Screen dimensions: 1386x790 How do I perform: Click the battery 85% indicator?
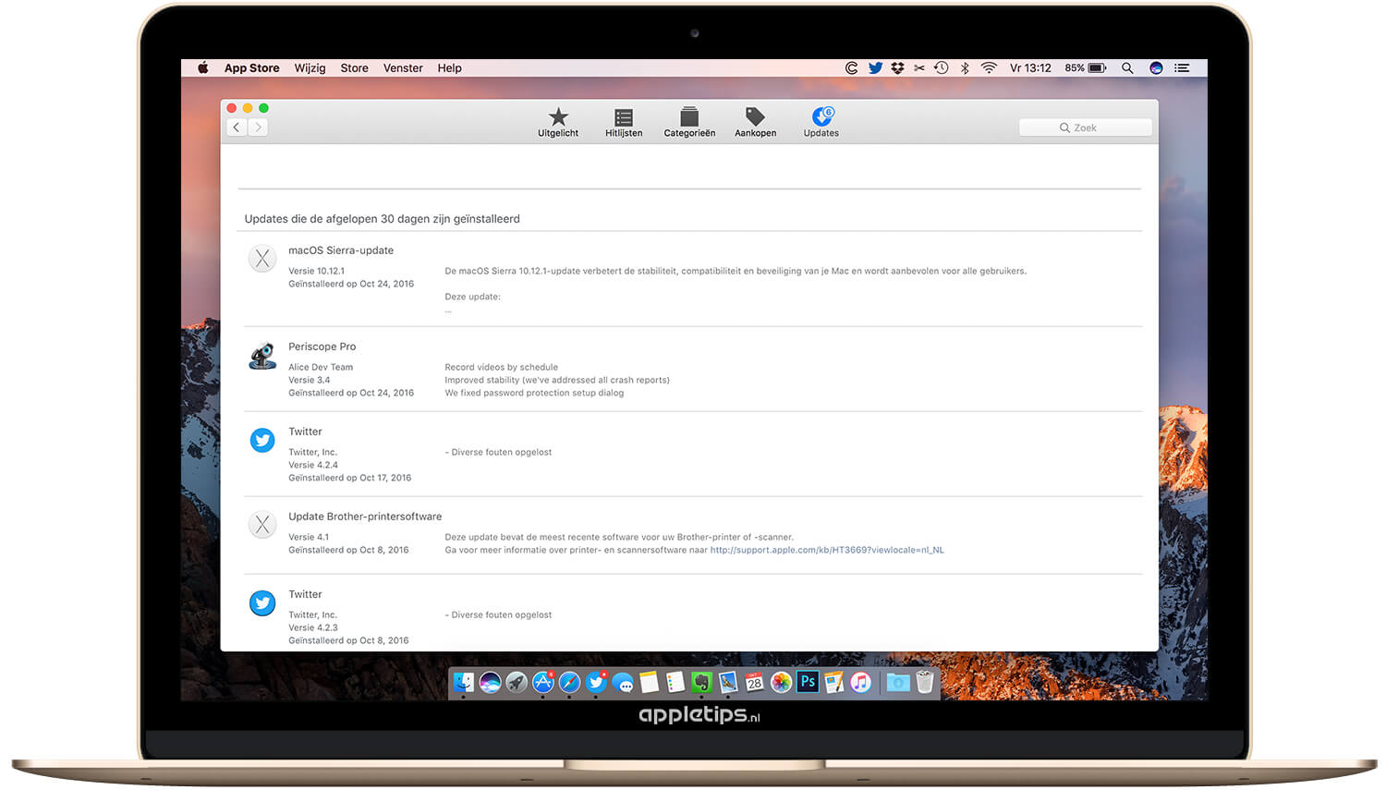[x=1086, y=68]
